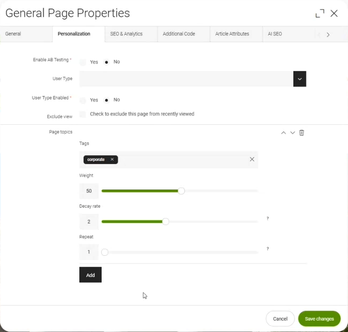Open help for Repeat
The width and height of the screenshot is (348, 332).
coord(268,249)
